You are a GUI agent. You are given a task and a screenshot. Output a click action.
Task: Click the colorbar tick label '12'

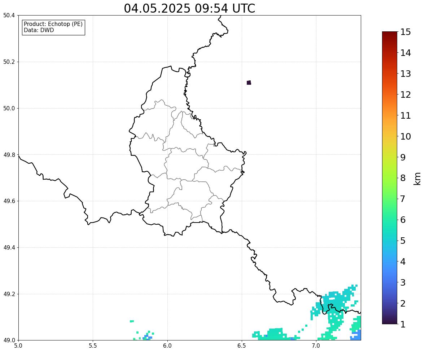pyautogui.click(x=406, y=94)
